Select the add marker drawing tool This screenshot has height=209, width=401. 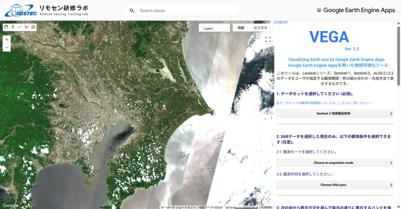(13, 27)
